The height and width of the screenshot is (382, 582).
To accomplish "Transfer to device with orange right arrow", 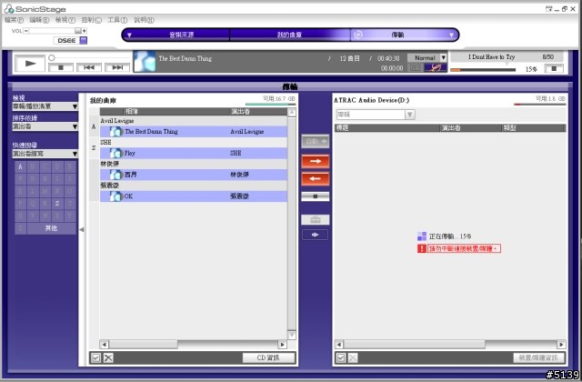I will pos(316,162).
